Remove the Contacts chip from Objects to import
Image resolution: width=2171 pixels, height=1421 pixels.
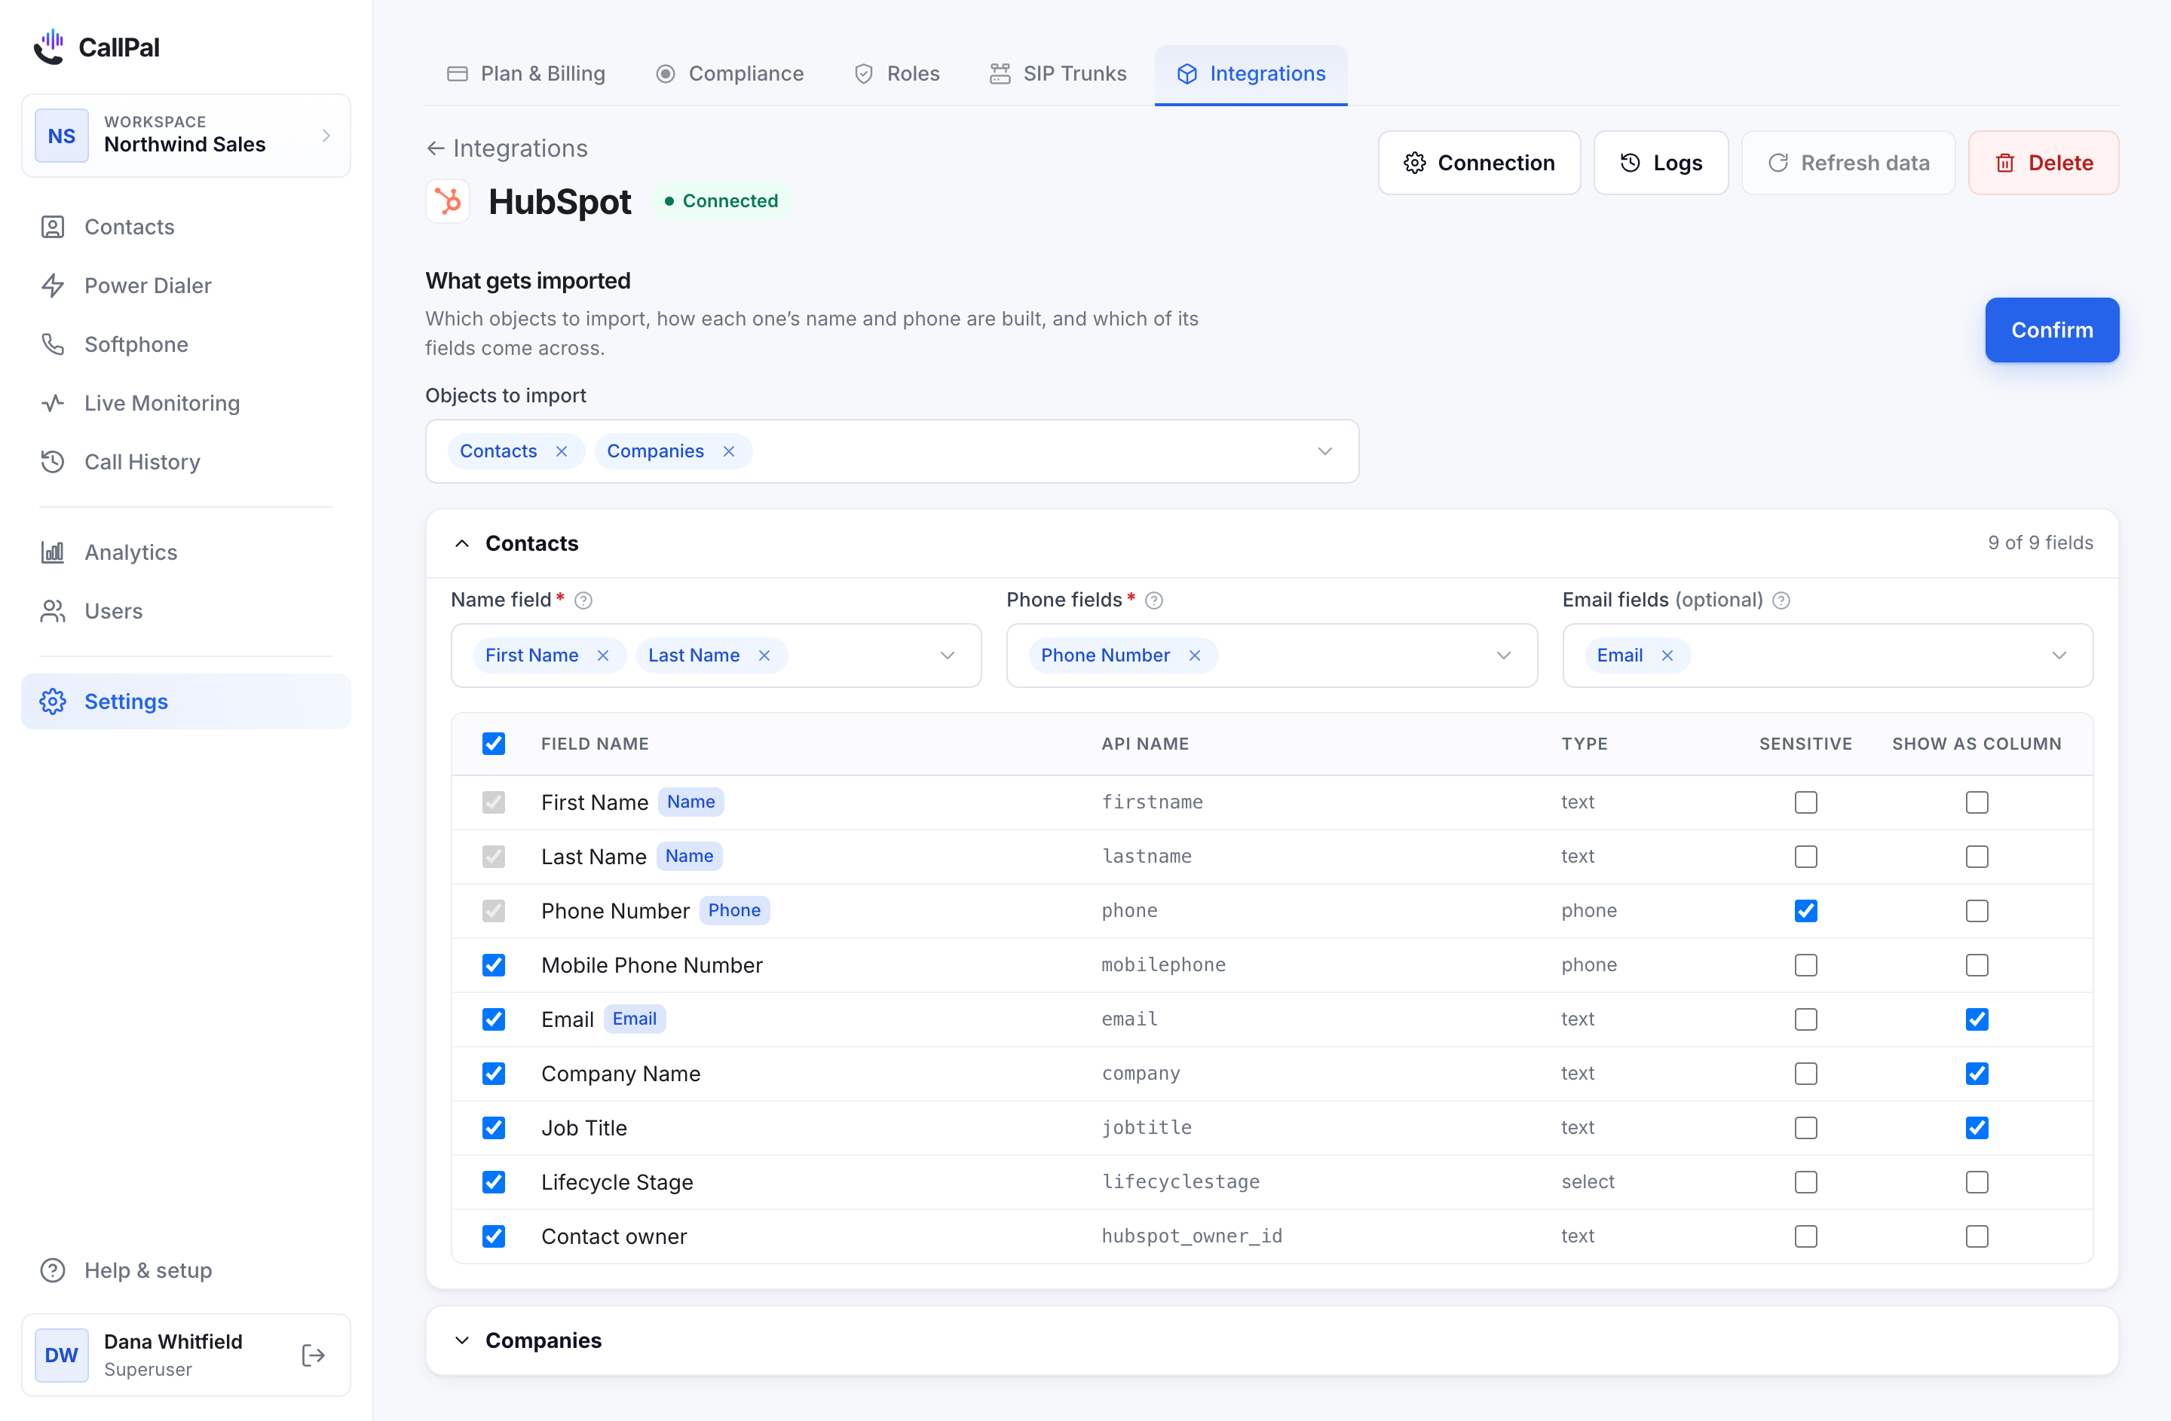[562, 451]
